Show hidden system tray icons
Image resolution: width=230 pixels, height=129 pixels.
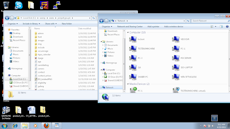click(x=201, y=126)
